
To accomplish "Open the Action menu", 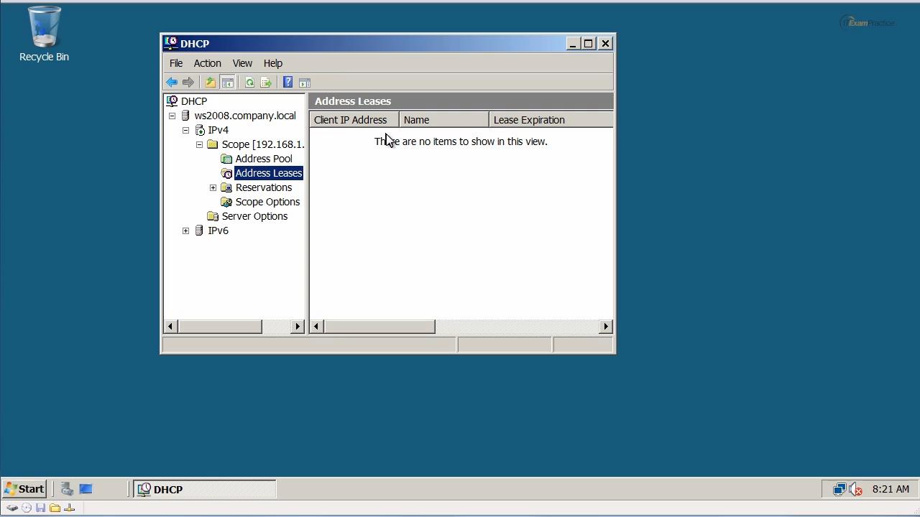I will pos(207,63).
